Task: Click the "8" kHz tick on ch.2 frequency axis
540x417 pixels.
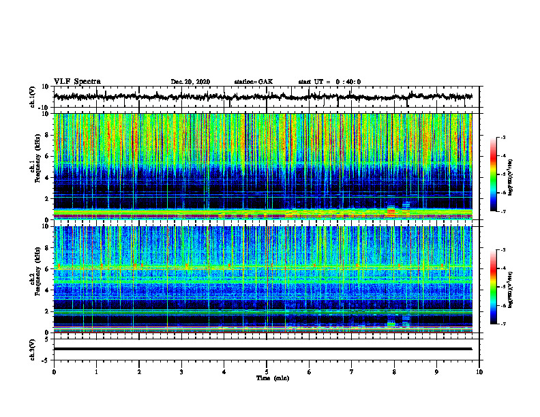Action: 47,248
